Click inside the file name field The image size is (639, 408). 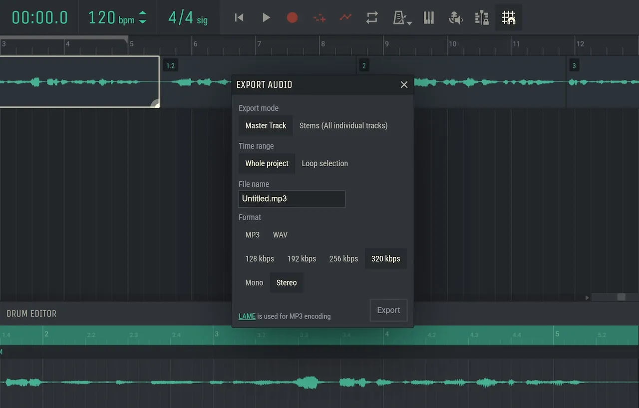point(292,199)
